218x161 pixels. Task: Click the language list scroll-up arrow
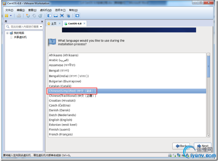208,54
